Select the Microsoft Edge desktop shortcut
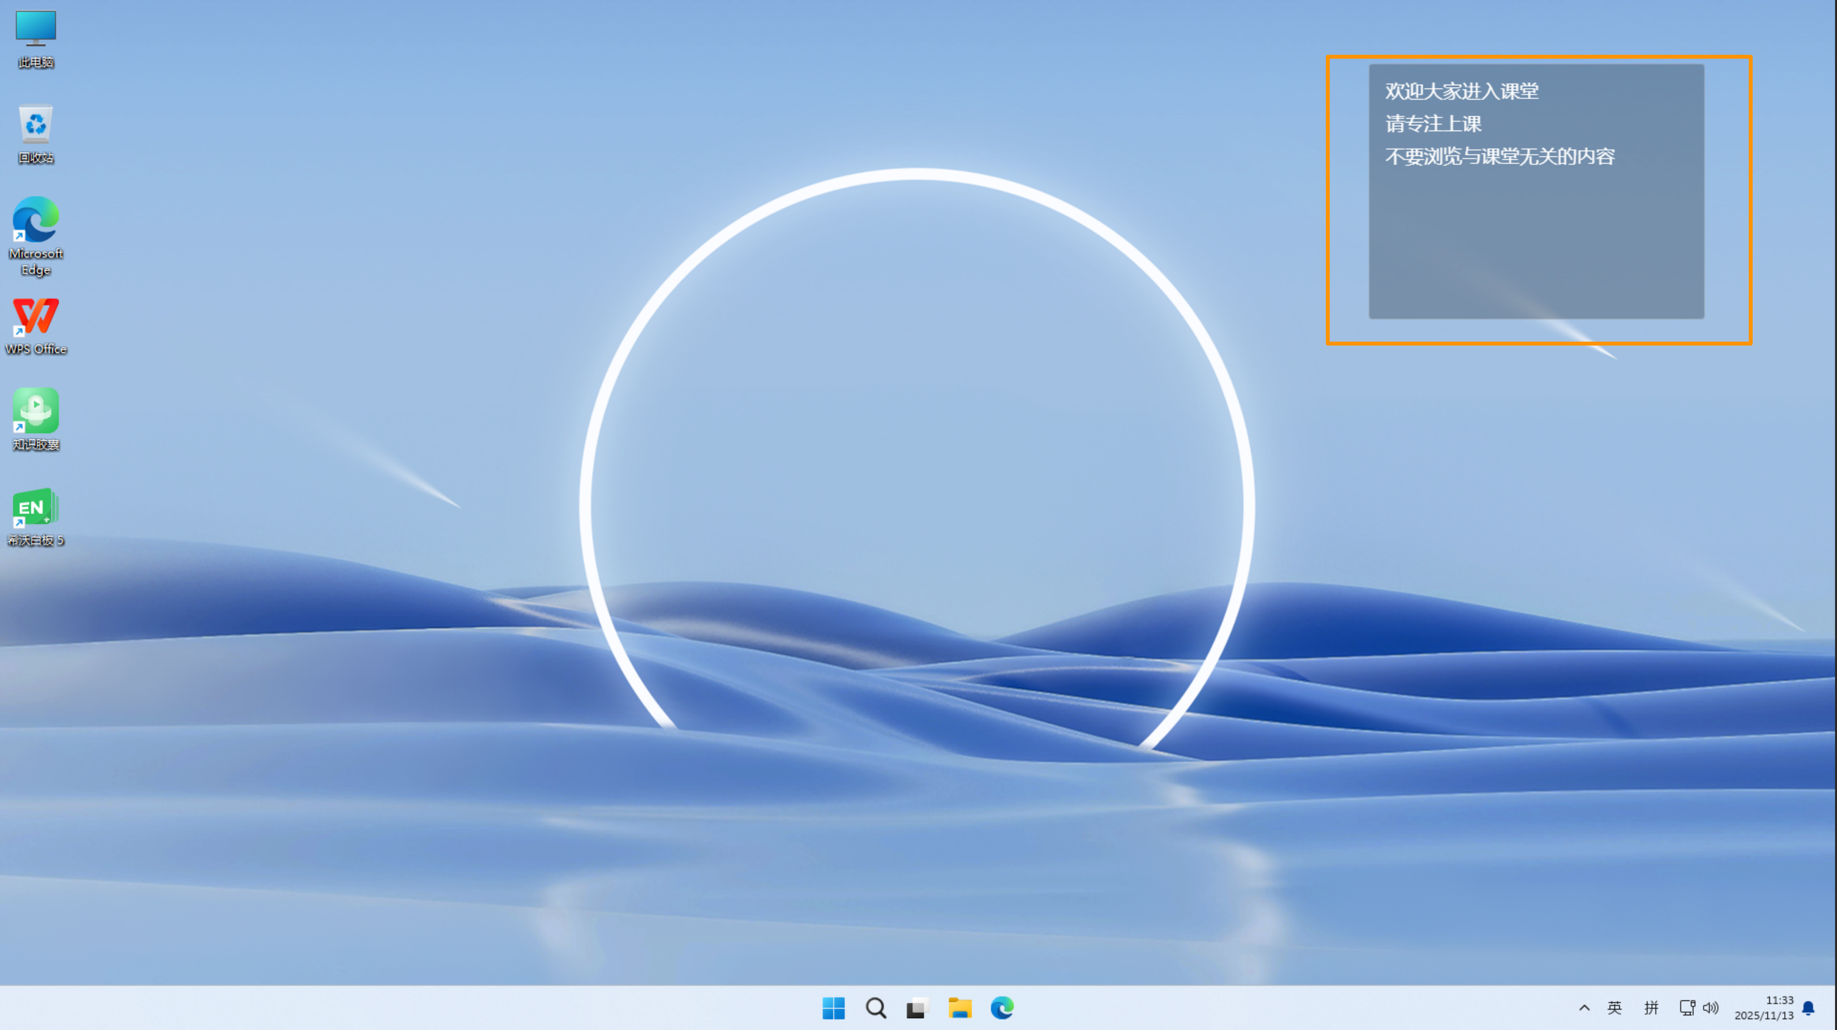The width and height of the screenshot is (1837, 1030). pos(36,220)
